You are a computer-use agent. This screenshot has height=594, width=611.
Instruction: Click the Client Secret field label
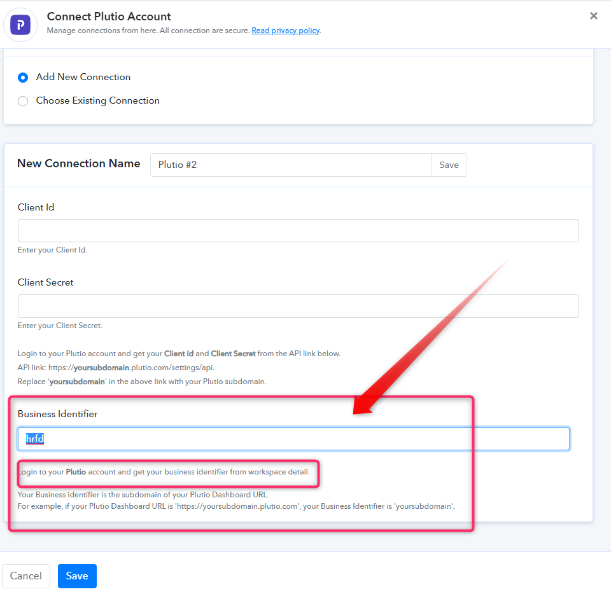click(46, 282)
